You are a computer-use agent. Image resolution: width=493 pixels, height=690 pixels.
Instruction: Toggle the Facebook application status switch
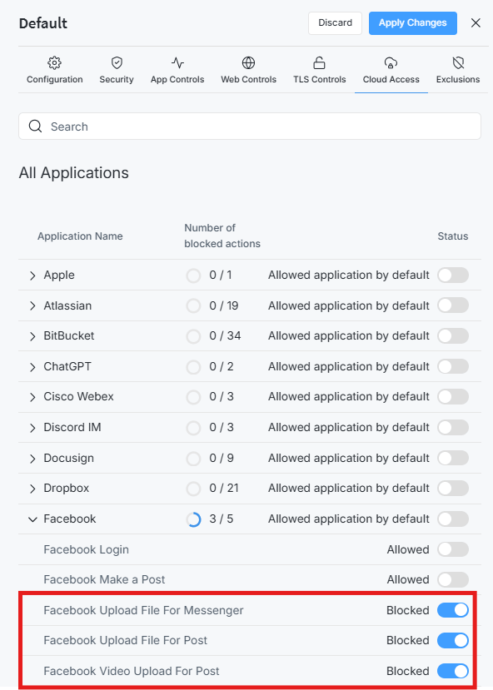pyautogui.click(x=453, y=519)
